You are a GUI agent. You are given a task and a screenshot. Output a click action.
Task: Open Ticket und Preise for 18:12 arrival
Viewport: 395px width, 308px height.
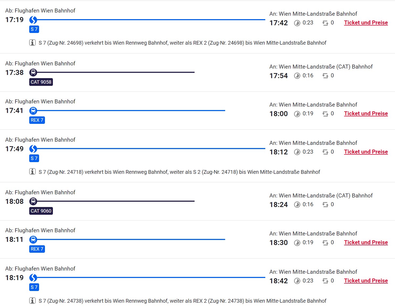click(x=366, y=152)
